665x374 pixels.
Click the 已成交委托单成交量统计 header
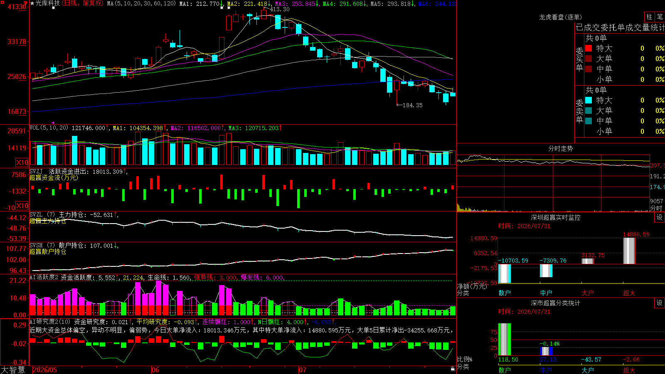pos(620,27)
